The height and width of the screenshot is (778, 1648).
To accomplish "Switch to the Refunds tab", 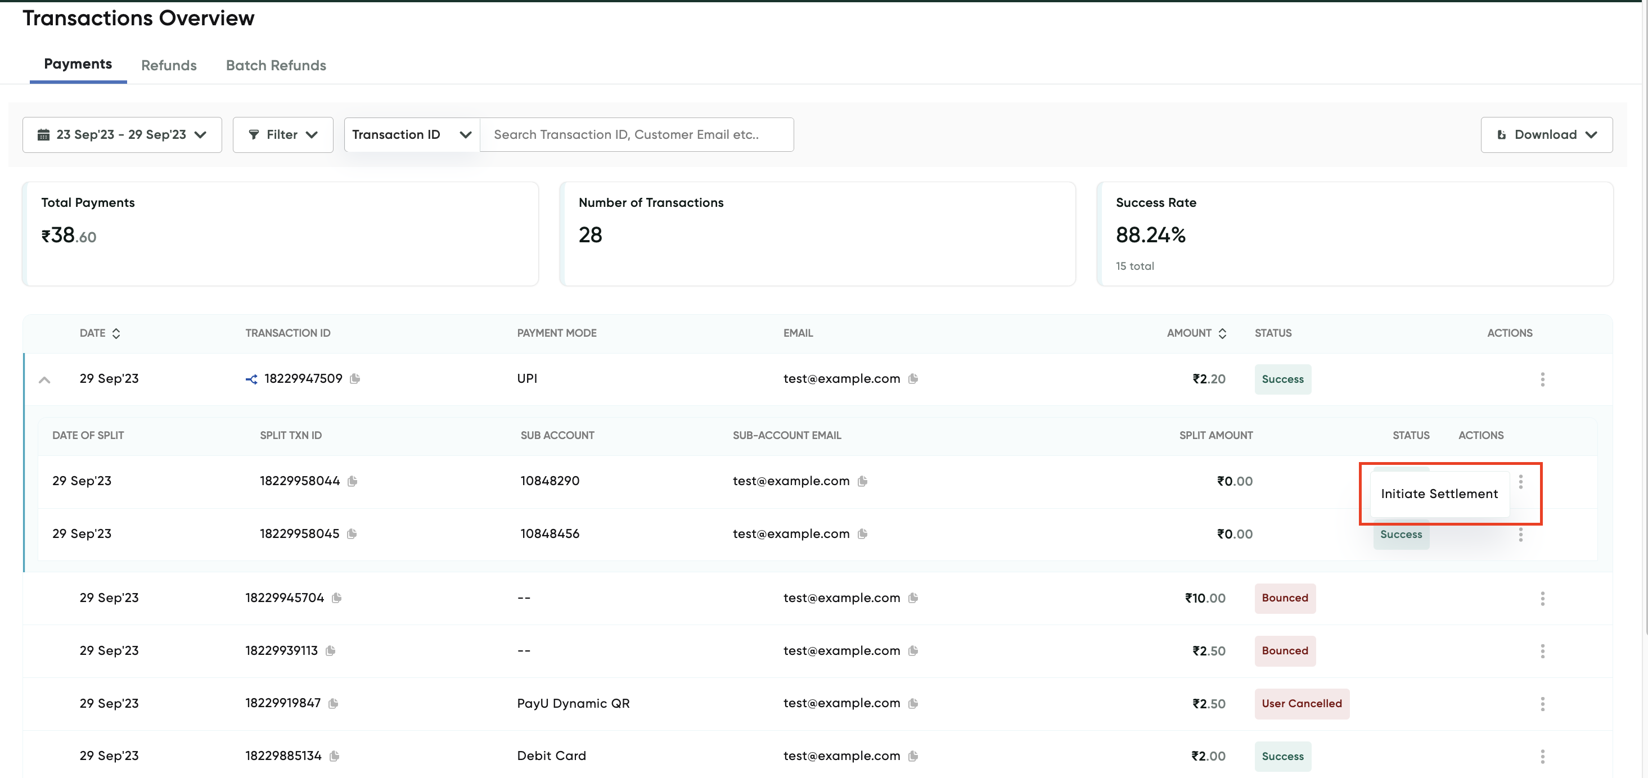I will tap(169, 65).
